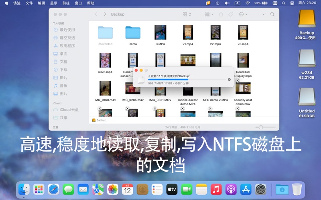
Task: Click the Wi-Fi menu bar icon
Action: [248, 3]
